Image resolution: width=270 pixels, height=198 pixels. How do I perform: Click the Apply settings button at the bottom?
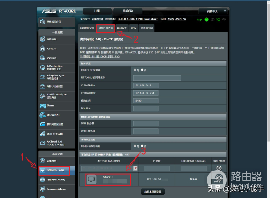(x=153, y=192)
